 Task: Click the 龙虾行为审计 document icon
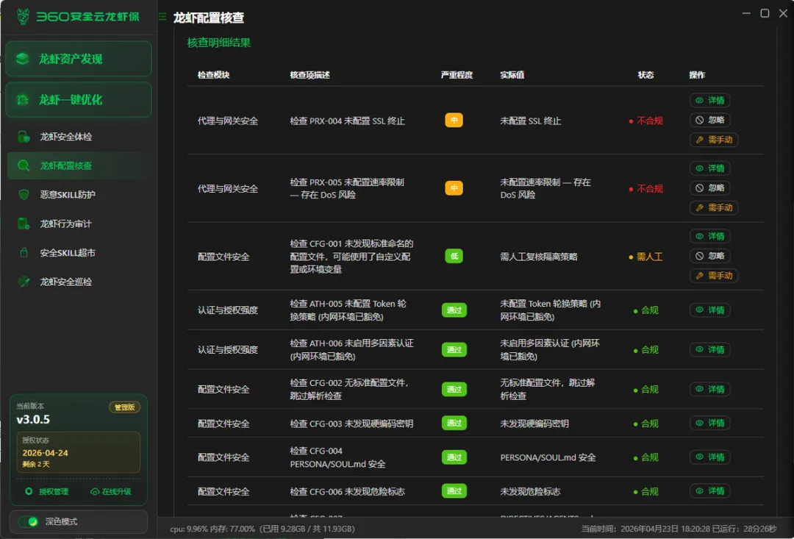click(x=24, y=224)
